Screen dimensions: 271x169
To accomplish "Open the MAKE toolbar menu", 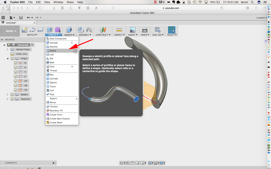I will tap(145, 35).
